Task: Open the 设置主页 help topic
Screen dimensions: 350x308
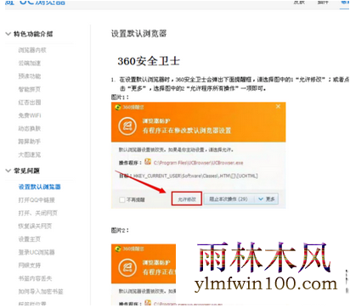Action: point(30,239)
